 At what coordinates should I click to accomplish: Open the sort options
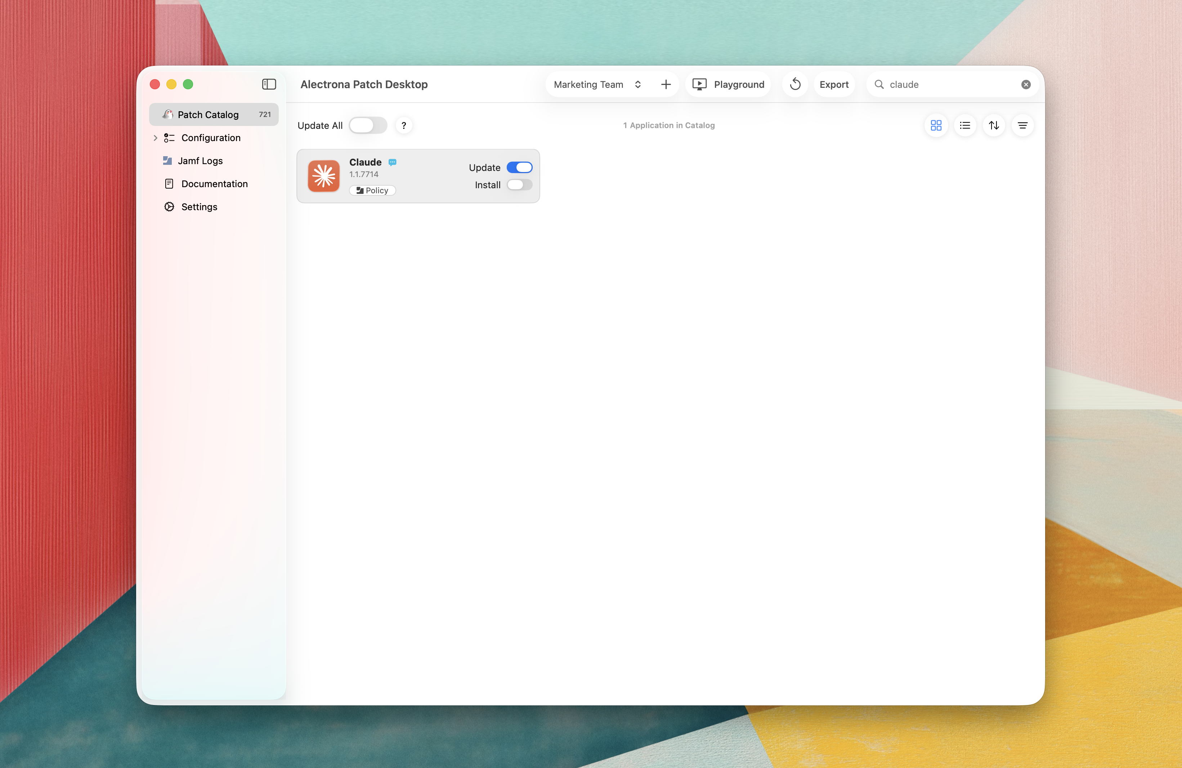(994, 126)
